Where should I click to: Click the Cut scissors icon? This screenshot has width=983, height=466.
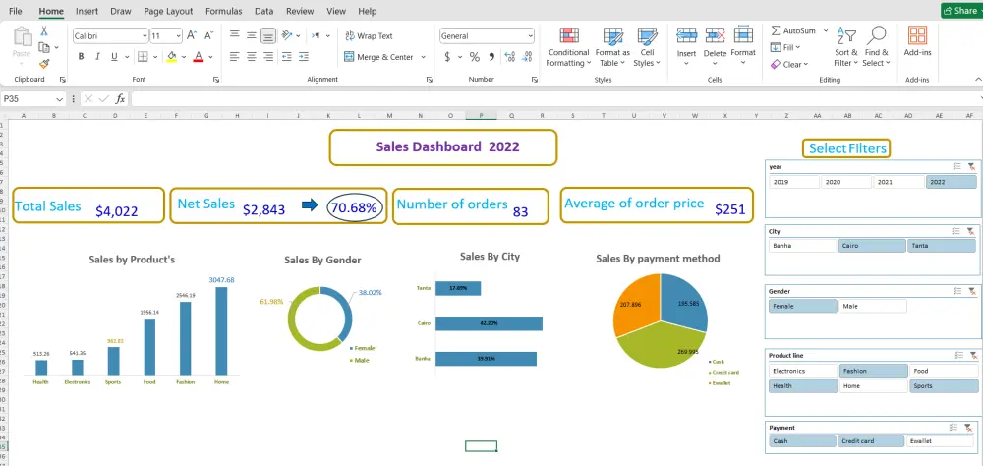[x=44, y=31]
